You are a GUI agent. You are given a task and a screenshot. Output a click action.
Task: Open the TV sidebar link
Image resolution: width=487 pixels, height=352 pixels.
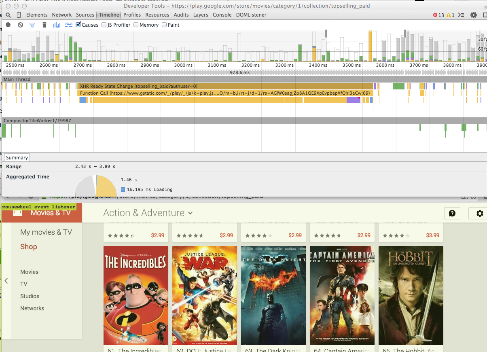click(24, 284)
